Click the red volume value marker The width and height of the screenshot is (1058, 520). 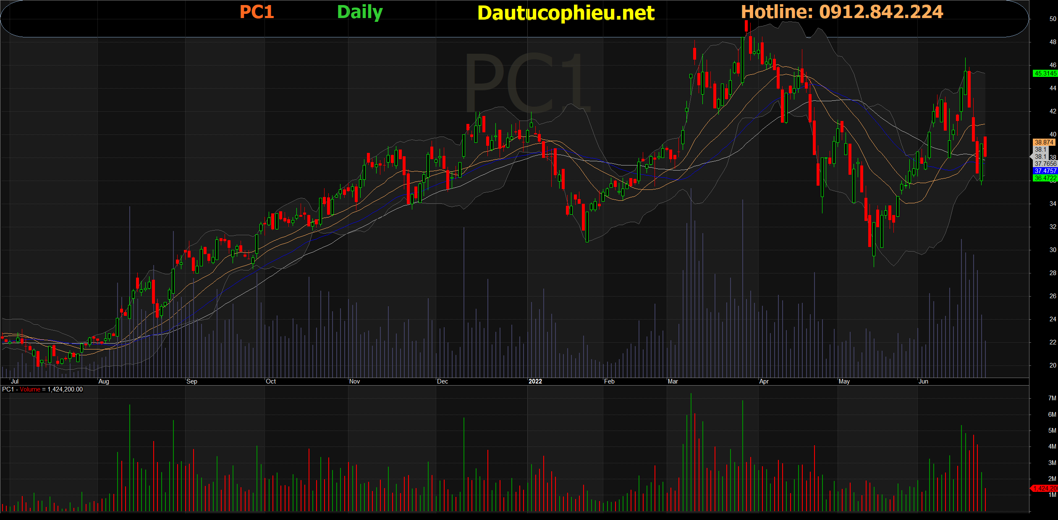tap(1045, 488)
